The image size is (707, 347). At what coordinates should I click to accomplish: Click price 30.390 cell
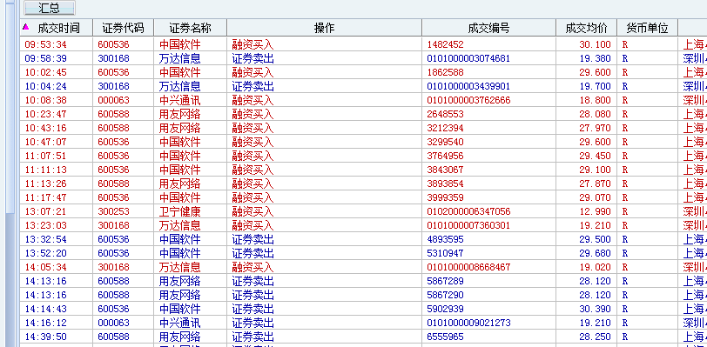click(x=596, y=309)
